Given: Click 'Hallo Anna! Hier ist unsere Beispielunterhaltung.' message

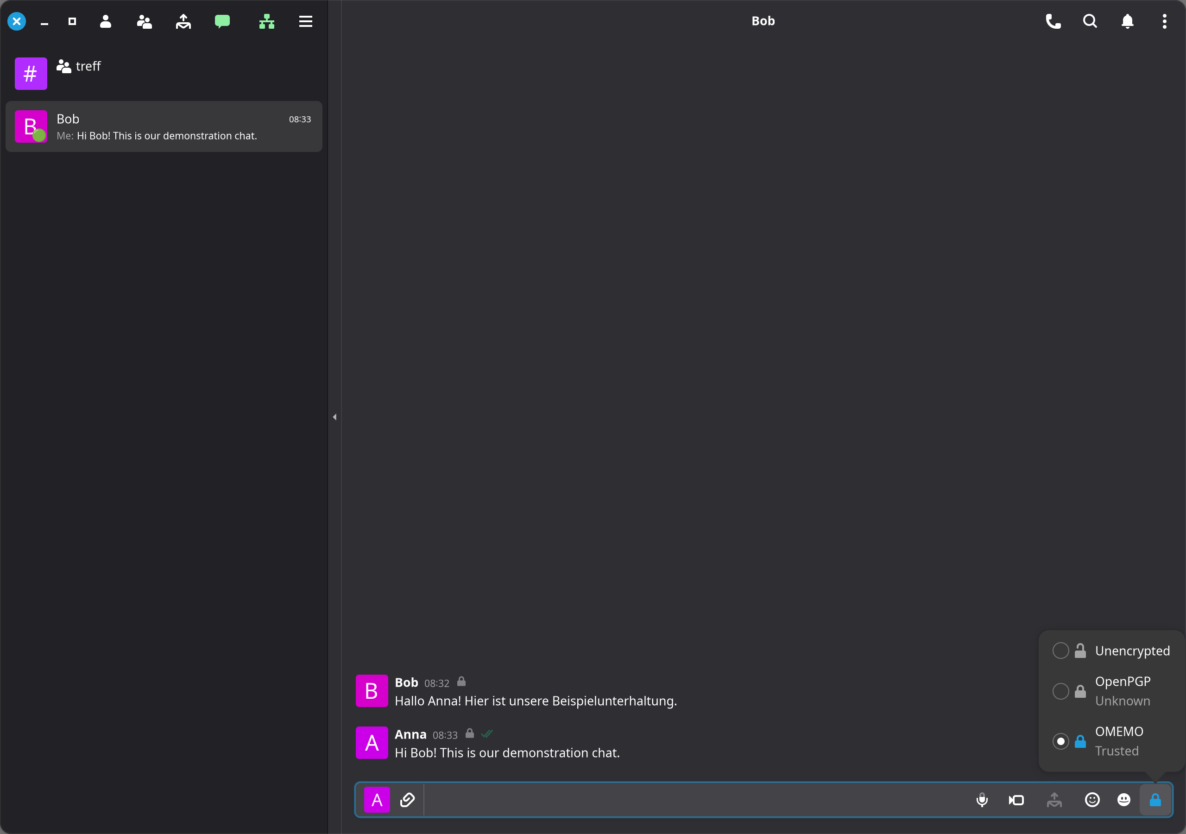Looking at the screenshot, I should (x=536, y=701).
